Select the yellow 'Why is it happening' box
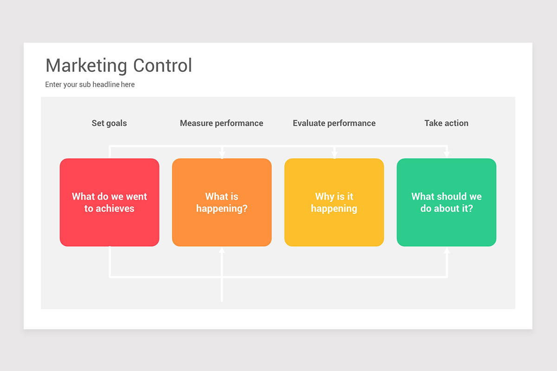 click(334, 202)
